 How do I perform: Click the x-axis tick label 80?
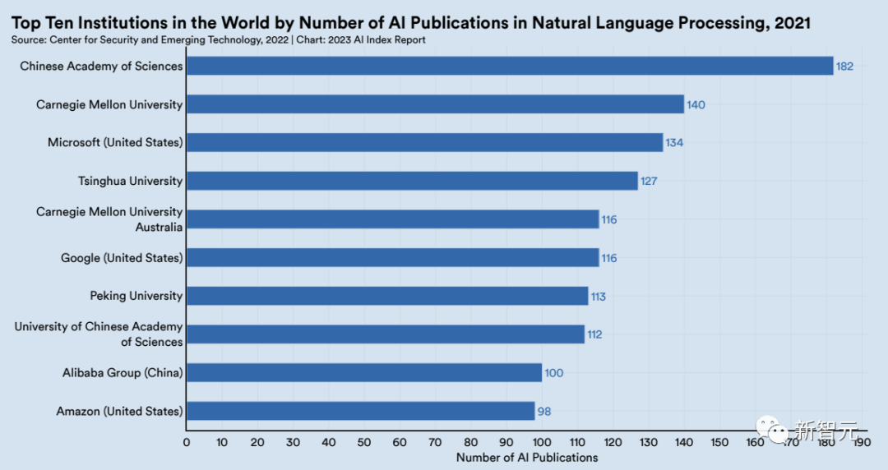tap(470, 443)
